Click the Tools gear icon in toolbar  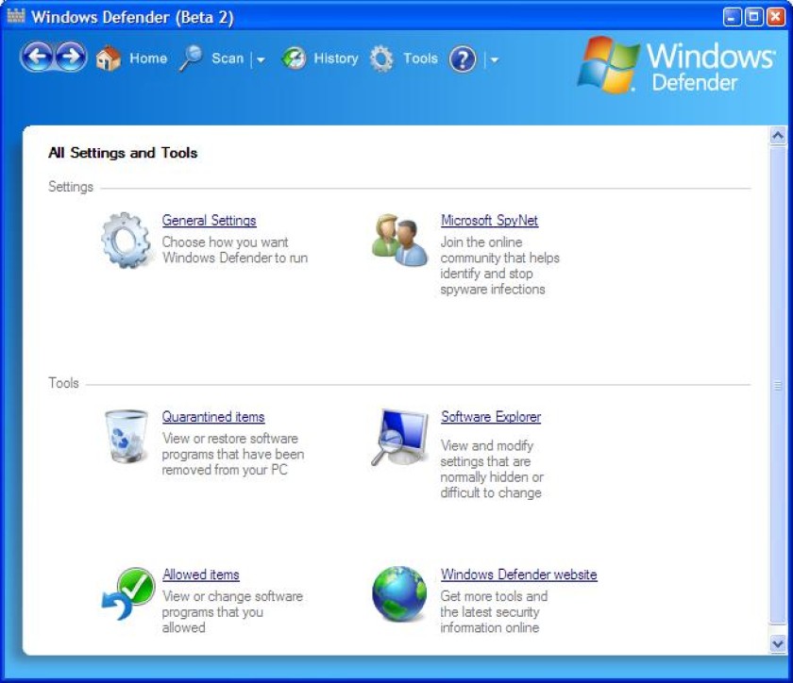coord(381,58)
